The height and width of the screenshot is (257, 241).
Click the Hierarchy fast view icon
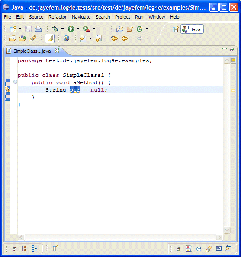click(x=24, y=249)
